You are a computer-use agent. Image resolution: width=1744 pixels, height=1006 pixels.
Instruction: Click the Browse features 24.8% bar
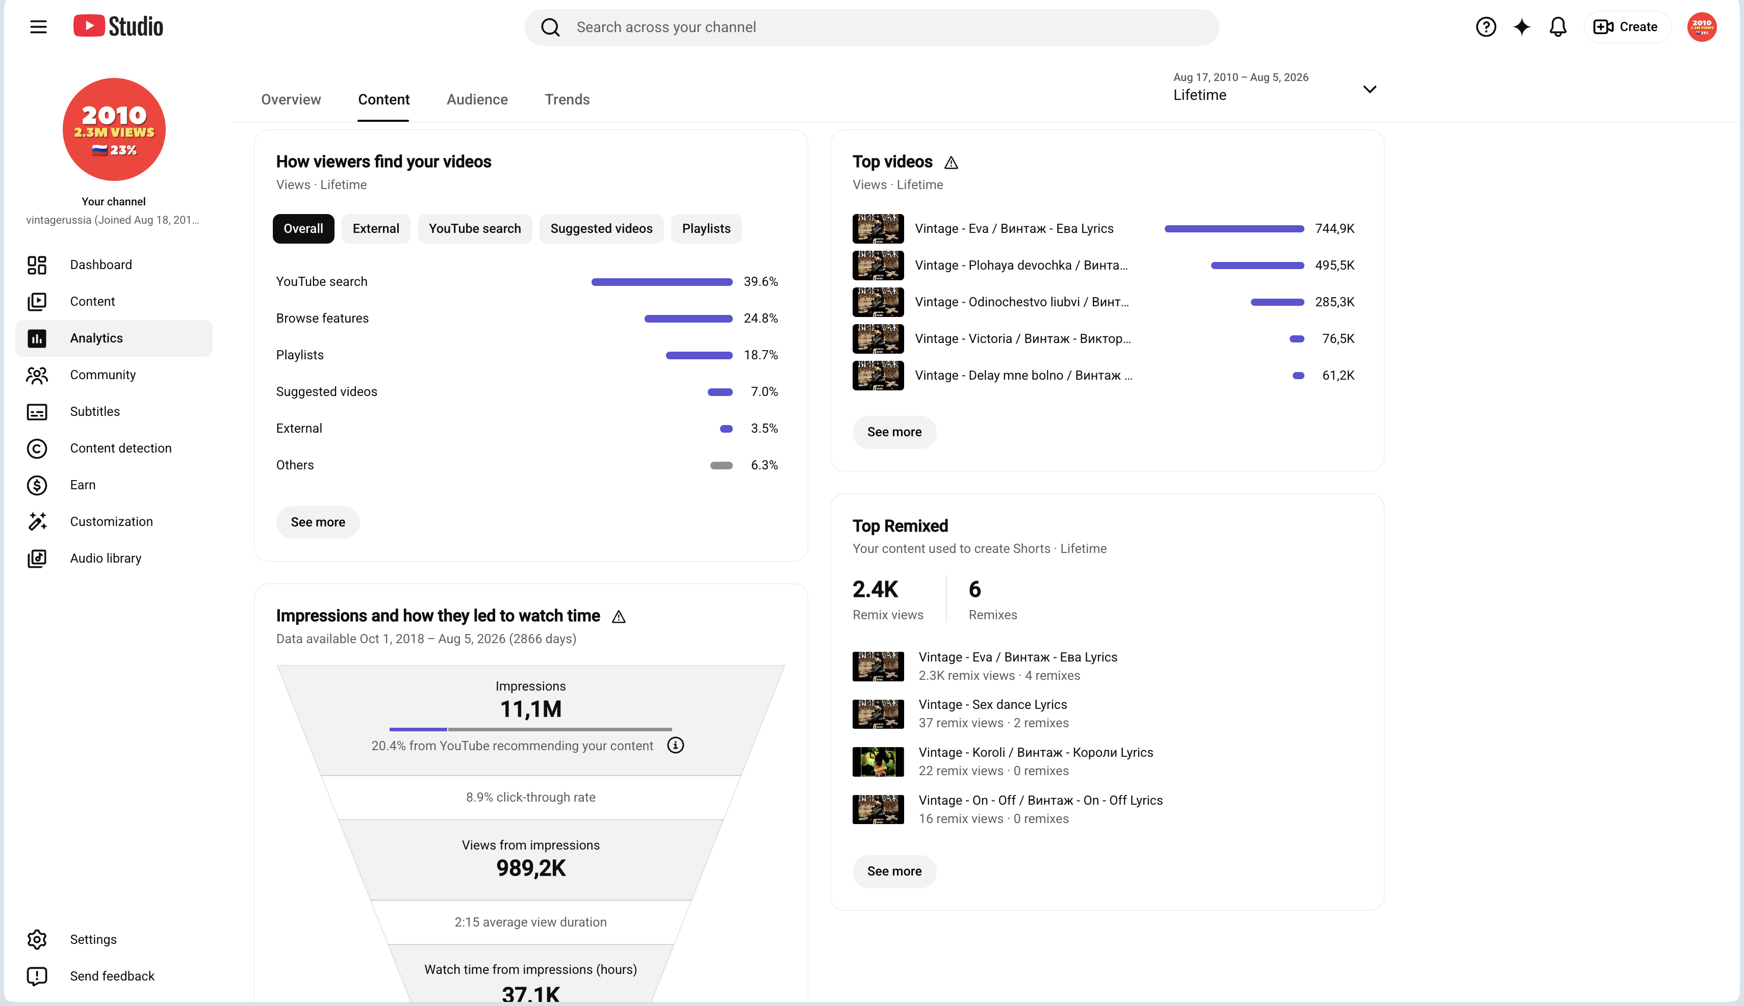[x=688, y=319]
